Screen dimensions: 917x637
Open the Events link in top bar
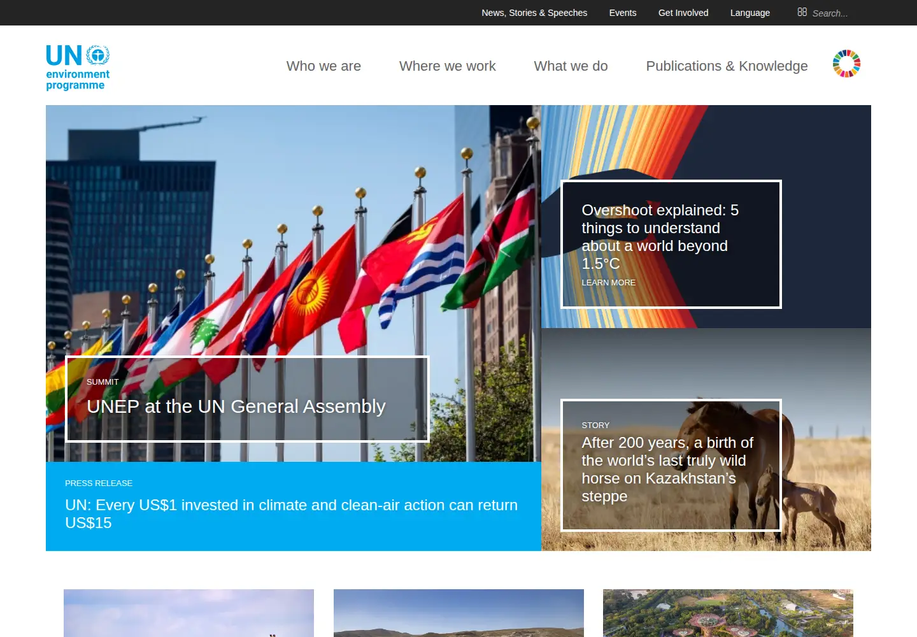(x=623, y=13)
